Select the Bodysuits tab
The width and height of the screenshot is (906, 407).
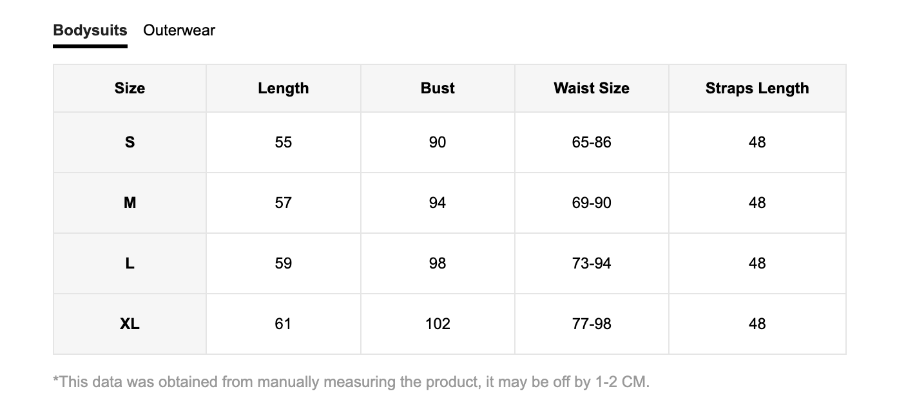90,30
